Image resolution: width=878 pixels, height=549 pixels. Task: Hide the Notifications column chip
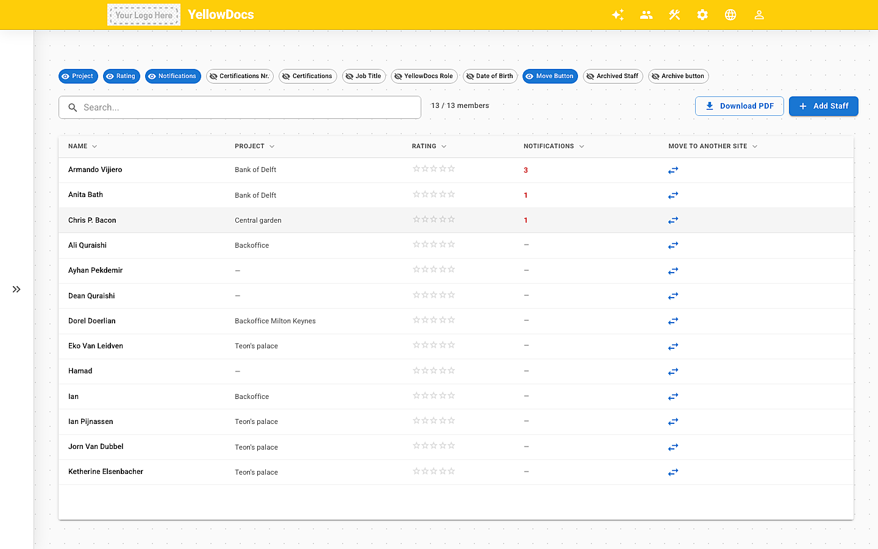[x=173, y=76]
